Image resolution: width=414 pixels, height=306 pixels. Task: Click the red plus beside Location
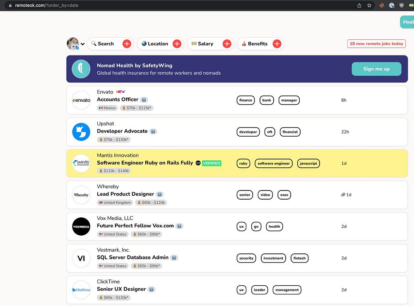click(177, 44)
